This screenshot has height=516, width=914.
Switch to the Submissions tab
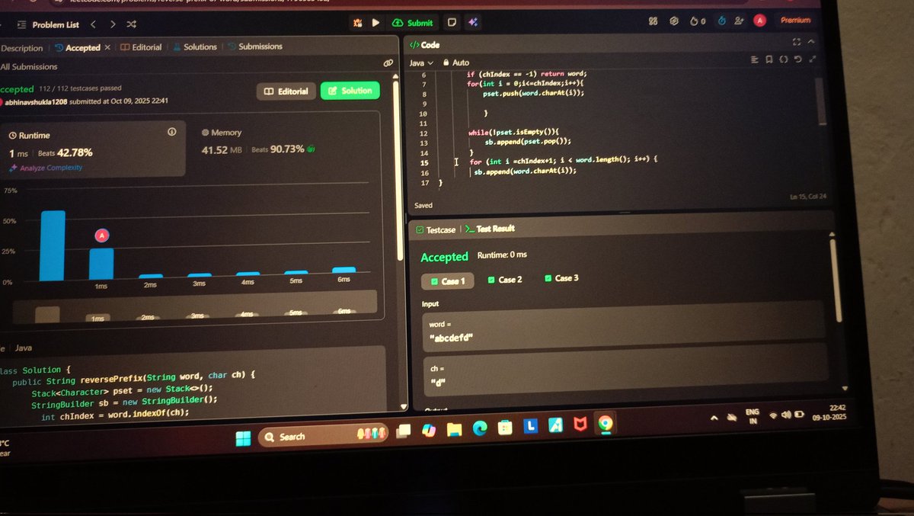[x=256, y=46]
